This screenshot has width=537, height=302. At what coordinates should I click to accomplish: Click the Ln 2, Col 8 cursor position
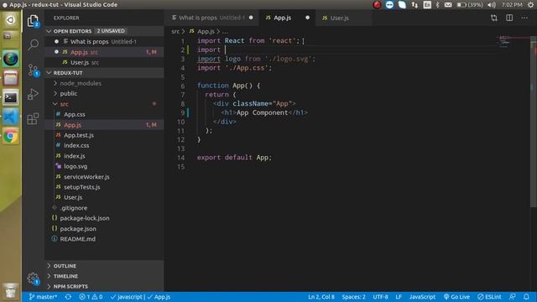pos(321,297)
